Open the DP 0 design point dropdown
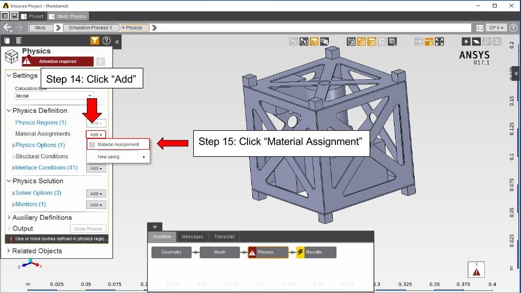 496,28
